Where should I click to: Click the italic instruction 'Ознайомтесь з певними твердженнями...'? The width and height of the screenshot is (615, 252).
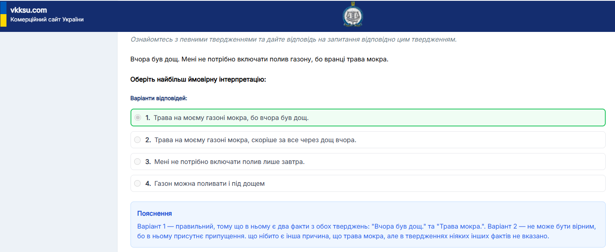coord(293,40)
